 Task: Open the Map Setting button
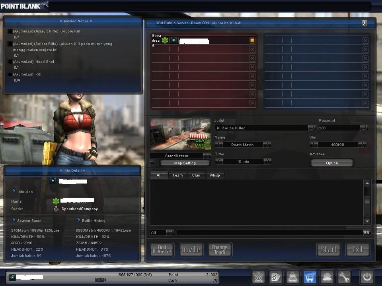click(185, 163)
